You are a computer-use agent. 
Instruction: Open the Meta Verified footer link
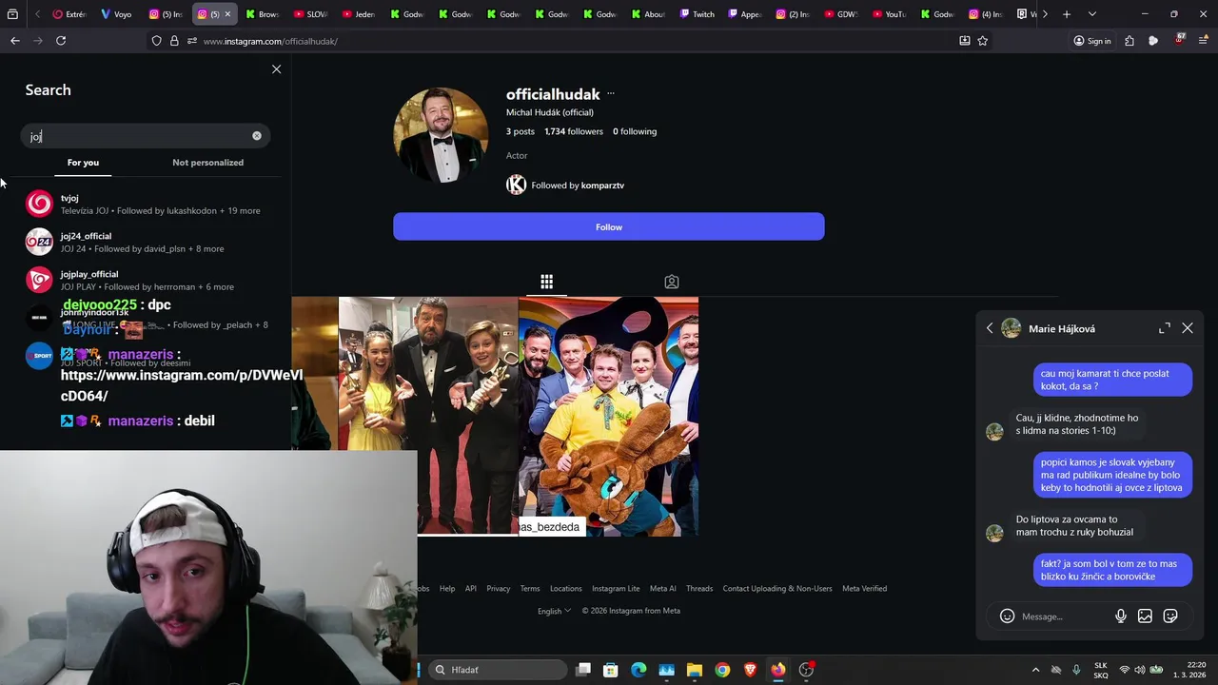864,589
